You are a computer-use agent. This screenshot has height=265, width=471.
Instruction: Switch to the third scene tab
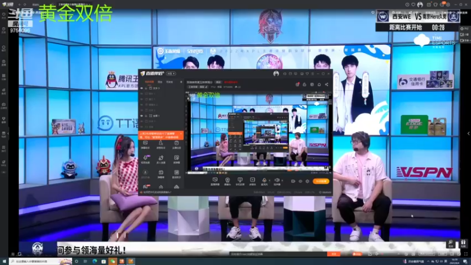click(x=170, y=82)
